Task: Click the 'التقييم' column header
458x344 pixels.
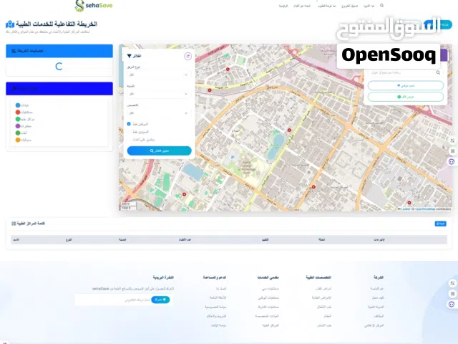Action: 265,240
